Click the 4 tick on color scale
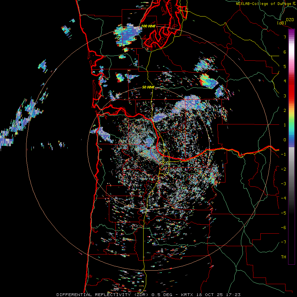 click(x=285, y=81)
